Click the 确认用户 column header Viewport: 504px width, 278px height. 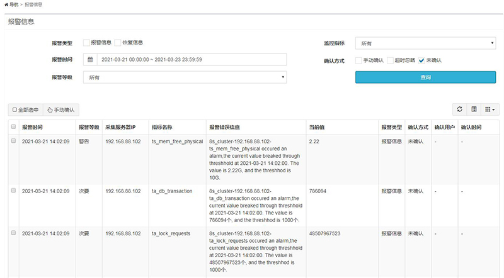(445, 127)
